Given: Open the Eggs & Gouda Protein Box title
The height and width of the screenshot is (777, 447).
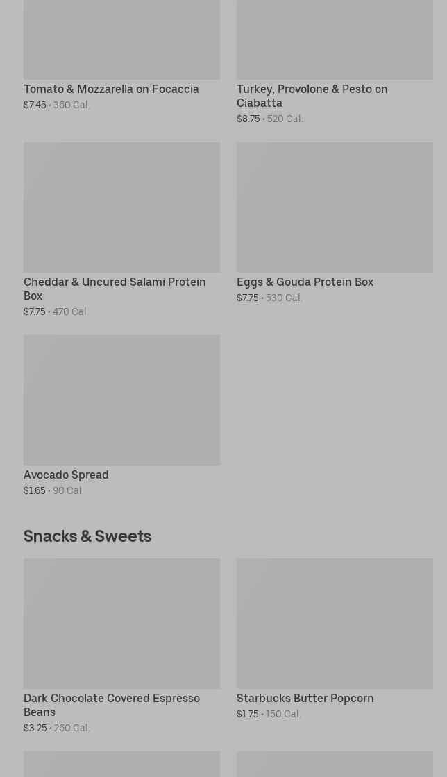Looking at the screenshot, I should (305, 282).
